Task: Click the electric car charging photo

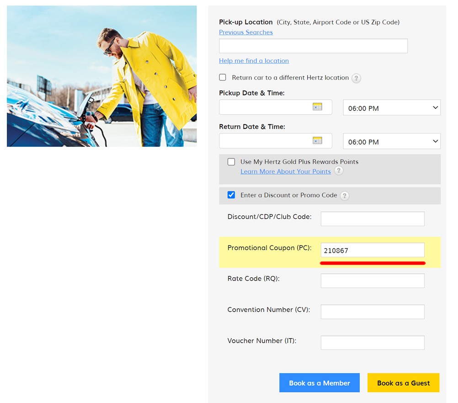Action: [x=101, y=76]
